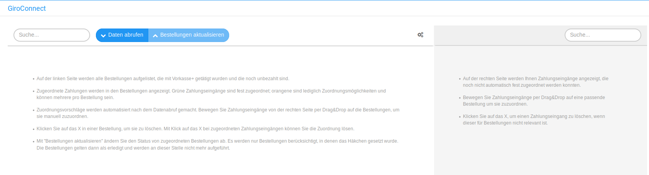Click empty white area below left-panel hints

coord(216,164)
